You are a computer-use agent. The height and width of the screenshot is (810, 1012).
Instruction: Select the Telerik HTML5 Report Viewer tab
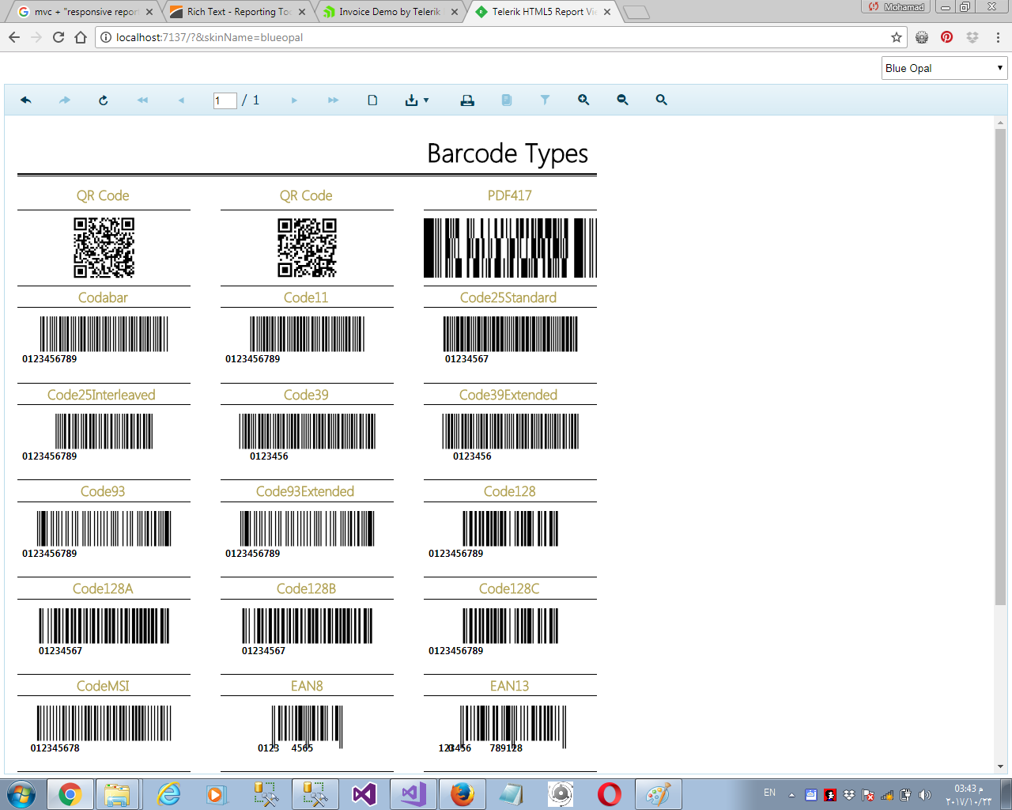[x=543, y=12]
